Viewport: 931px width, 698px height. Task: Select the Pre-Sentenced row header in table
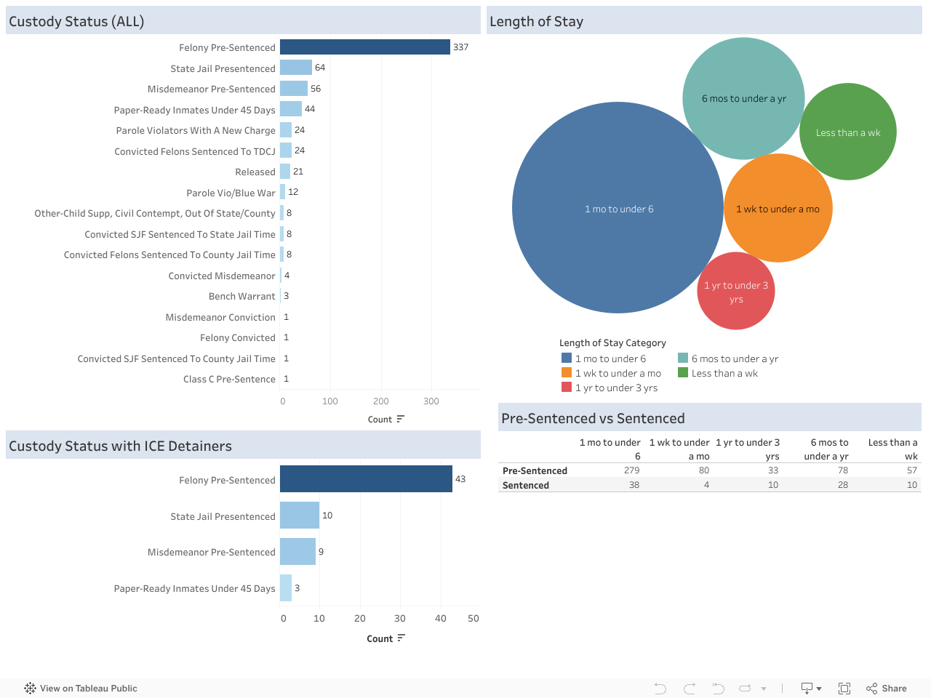tap(535, 470)
